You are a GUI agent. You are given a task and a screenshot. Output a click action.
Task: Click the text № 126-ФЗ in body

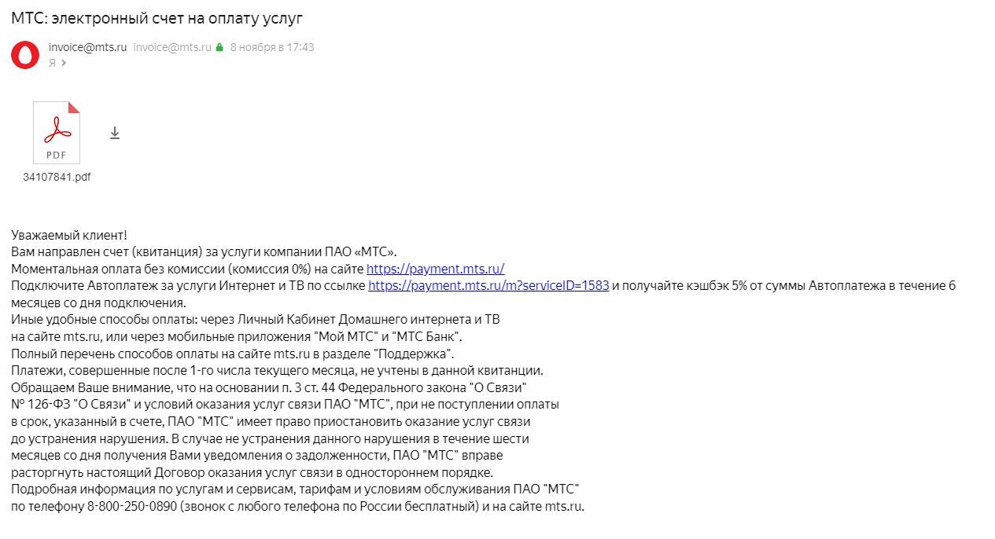(x=40, y=404)
